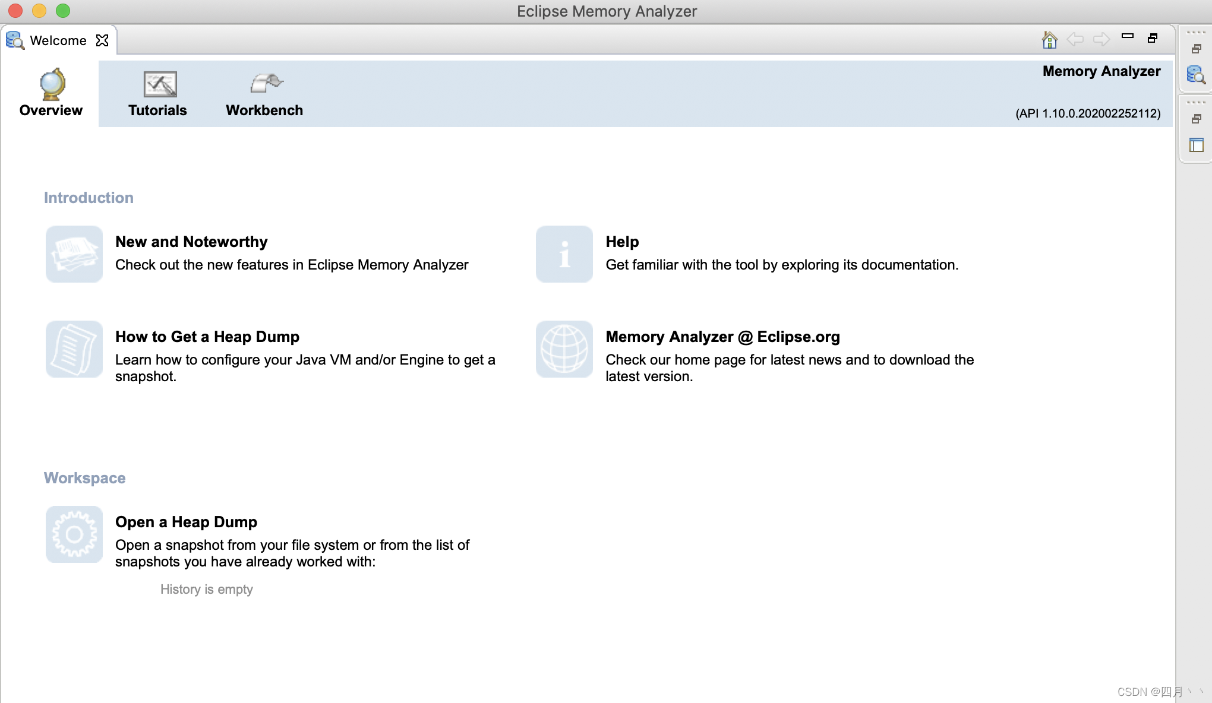The image size is (1212, 703).
Task: Minimize the Welcome view panel
Action: (x=1128, y=36)
